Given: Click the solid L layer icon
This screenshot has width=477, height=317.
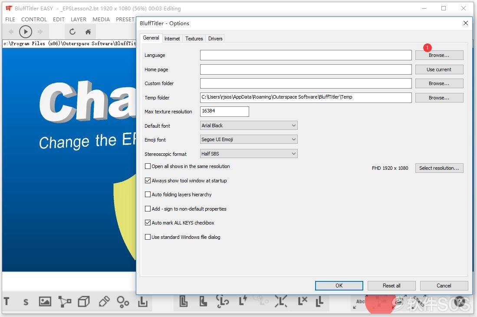Looking at the screenshot, I should [203, 301].
